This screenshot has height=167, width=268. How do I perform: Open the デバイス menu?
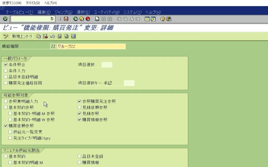[x=33, y=3]
